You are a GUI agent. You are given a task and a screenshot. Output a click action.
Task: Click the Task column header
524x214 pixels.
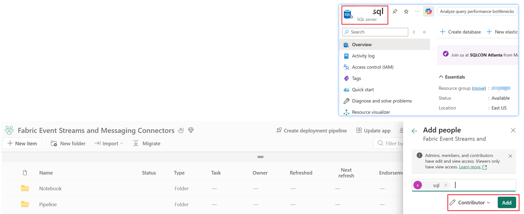(x=216, y=173)
